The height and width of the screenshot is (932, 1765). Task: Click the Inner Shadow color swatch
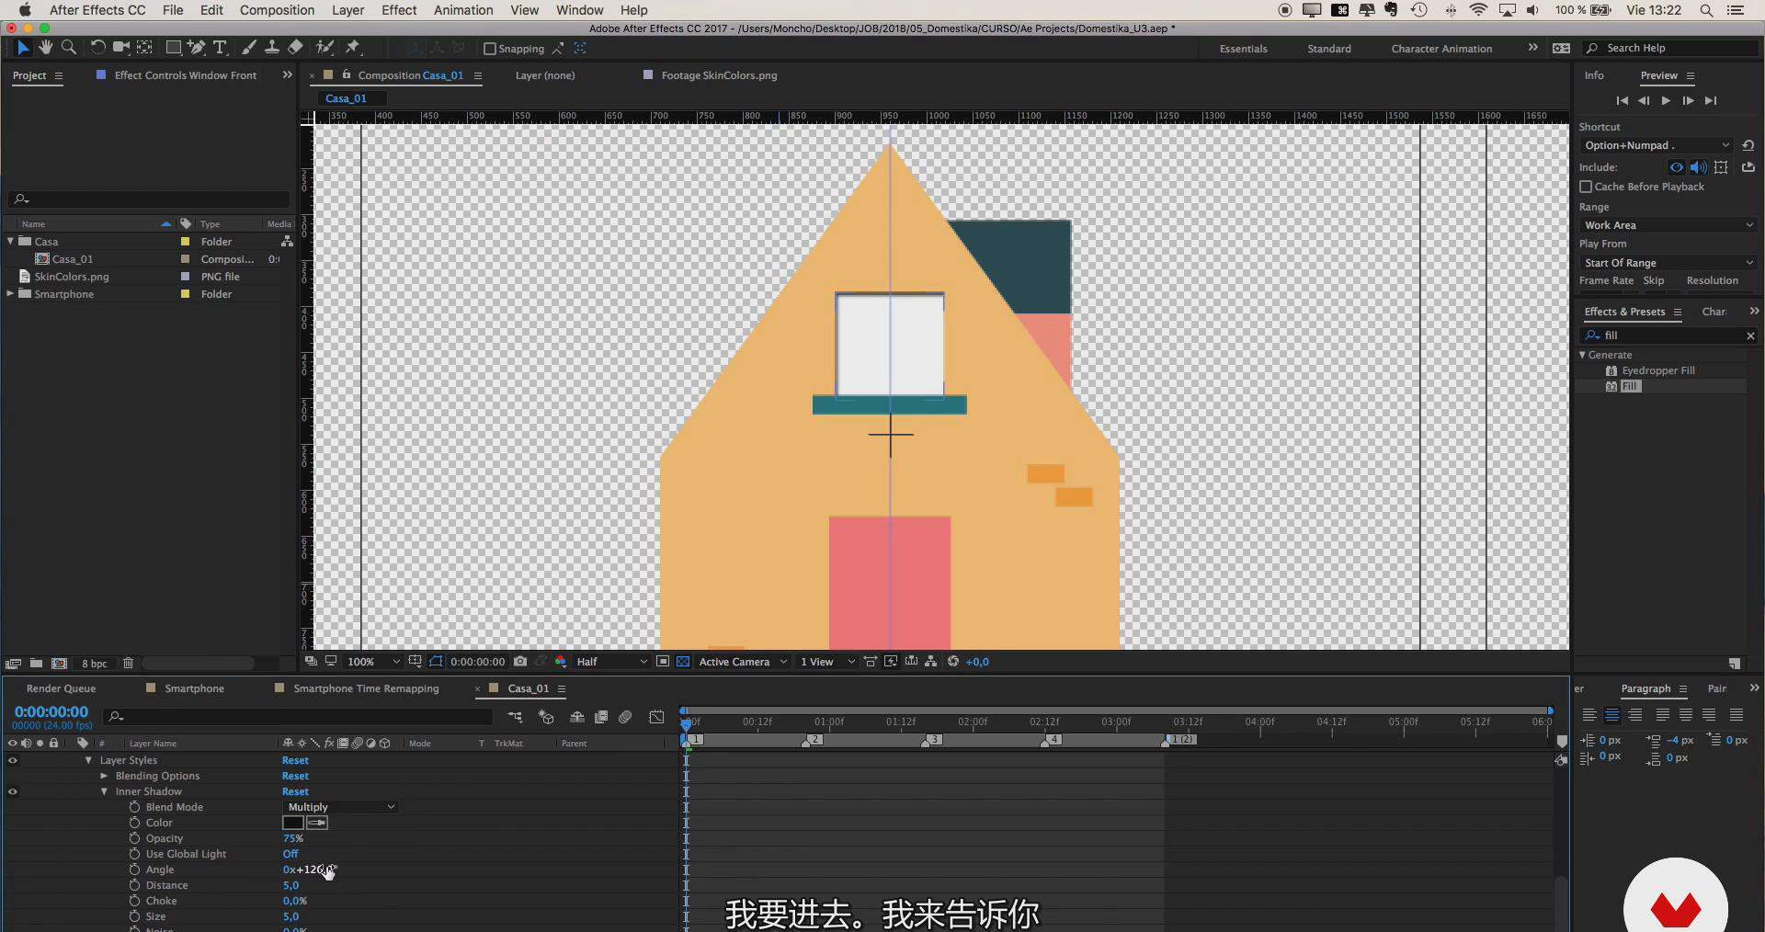tap(292, 823)
